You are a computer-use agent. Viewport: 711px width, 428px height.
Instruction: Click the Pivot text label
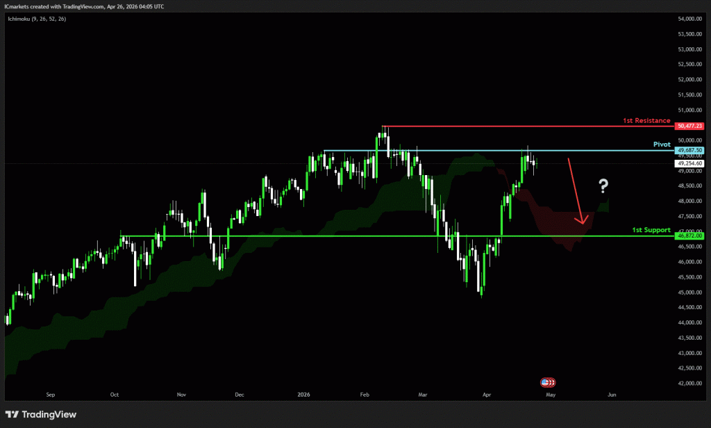[662, 145]
